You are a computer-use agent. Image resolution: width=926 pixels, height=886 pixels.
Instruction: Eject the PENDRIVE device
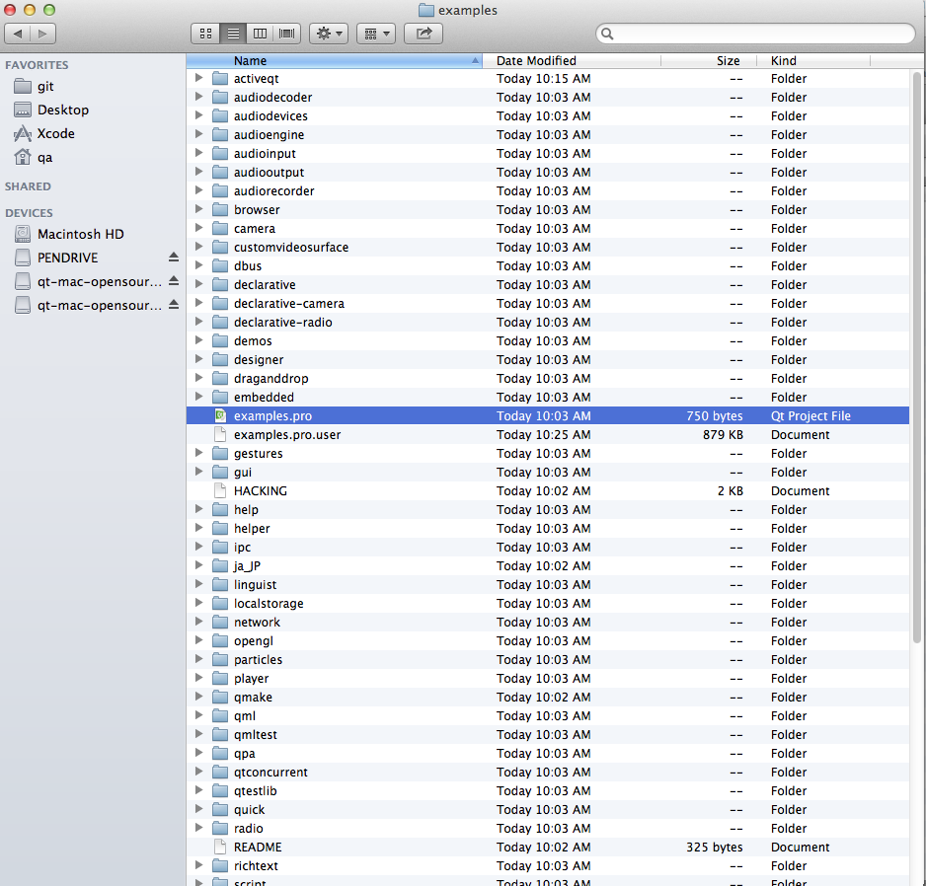coord(174,258)
